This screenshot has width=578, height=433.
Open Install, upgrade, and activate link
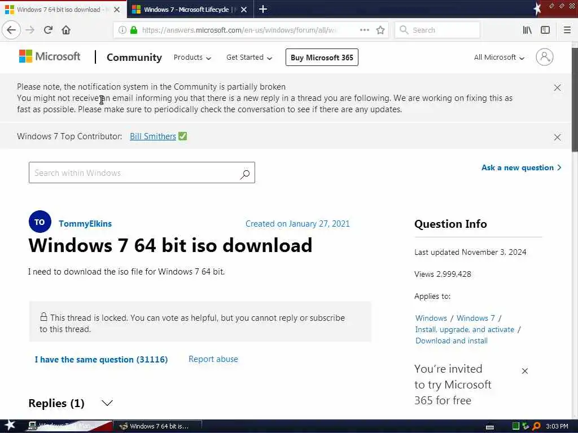click(x=465, y=329)
